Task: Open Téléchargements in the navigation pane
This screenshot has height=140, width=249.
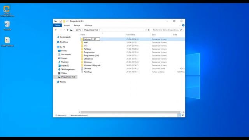Action: click(68, 69)
